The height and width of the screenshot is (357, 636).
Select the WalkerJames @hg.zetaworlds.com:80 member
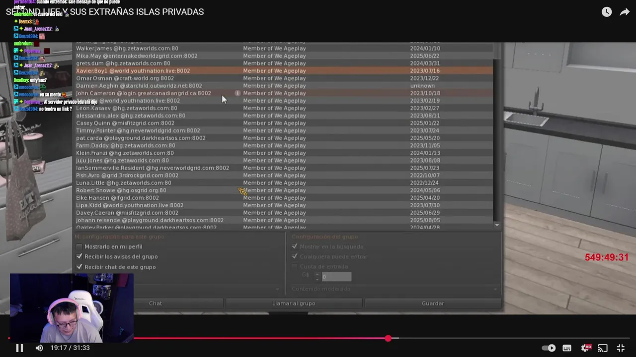click(284, 49)
